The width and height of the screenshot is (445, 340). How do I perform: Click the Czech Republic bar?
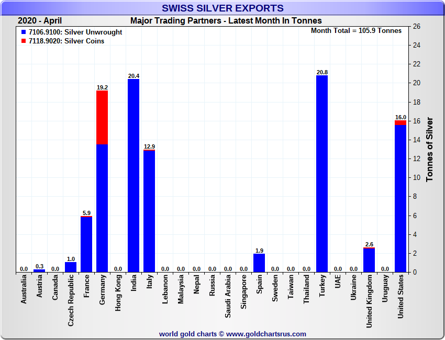click(x=71, y=267)
